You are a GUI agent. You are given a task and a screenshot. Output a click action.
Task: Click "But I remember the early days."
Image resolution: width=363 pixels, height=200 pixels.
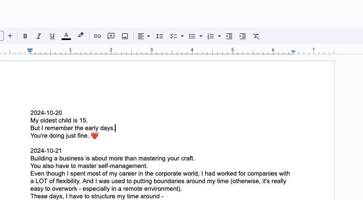click(x=73, y=128)
